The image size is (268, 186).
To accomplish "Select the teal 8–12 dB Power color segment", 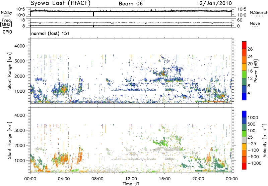I will pos(244,82).
